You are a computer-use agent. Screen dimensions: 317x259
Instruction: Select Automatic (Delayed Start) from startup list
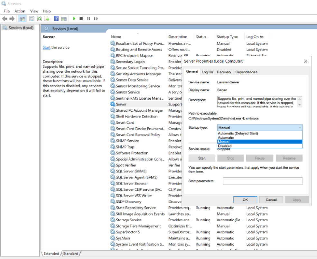pyautogui.click(x=238, y=133)
